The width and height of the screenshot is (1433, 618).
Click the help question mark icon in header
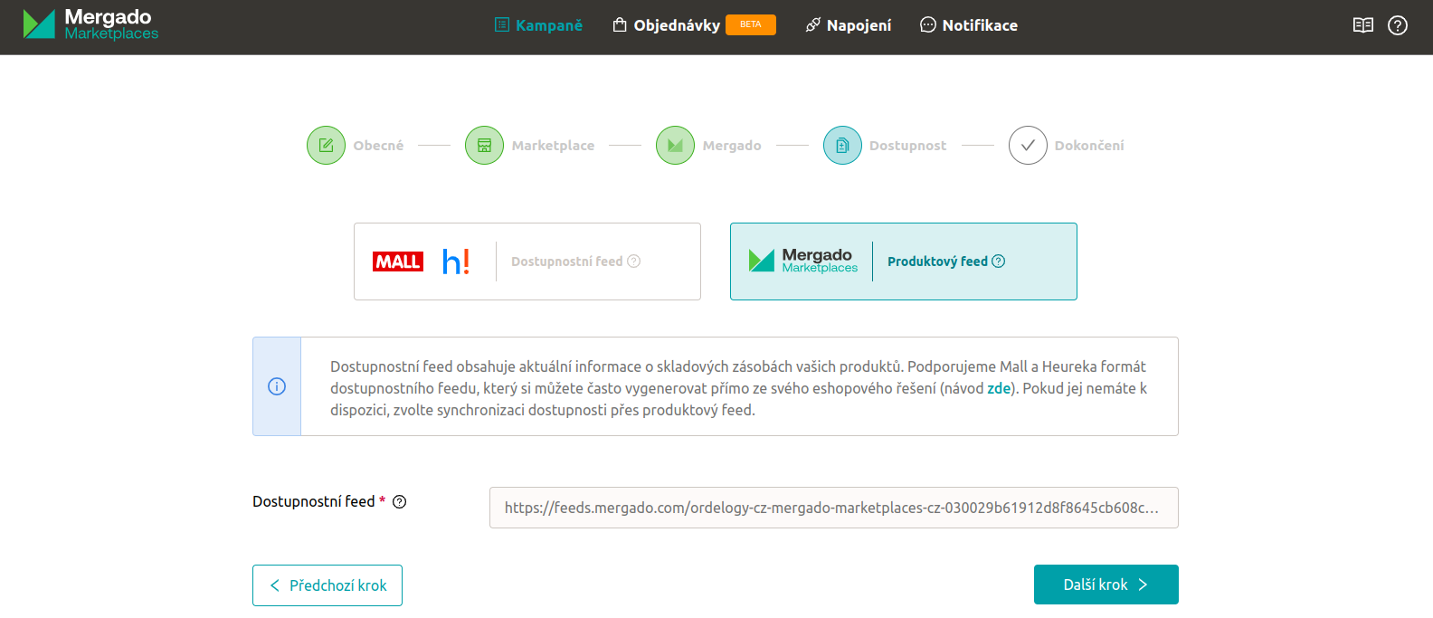(1397, 25)
